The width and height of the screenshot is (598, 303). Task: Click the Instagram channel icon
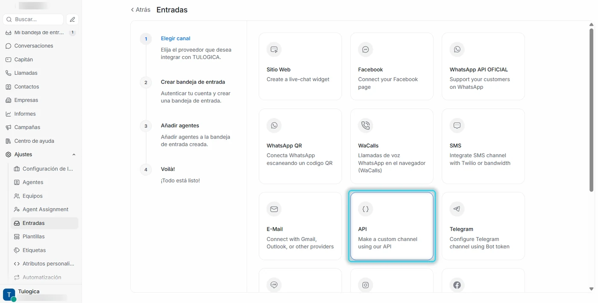(x=365, y=285)
